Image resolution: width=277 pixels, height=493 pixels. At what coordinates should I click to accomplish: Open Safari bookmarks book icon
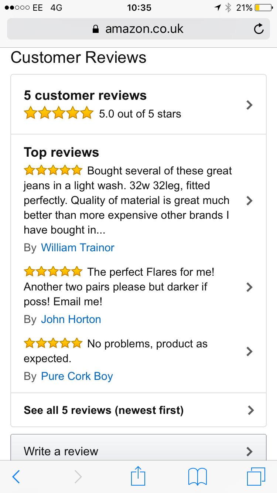198,477
